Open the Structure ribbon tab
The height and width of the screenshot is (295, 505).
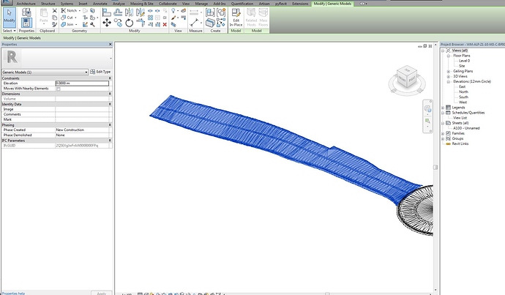click(x=48, y=4)
